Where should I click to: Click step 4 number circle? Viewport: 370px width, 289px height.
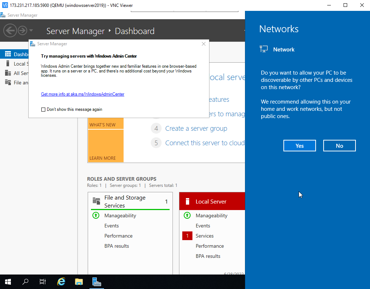pos(156,129)
